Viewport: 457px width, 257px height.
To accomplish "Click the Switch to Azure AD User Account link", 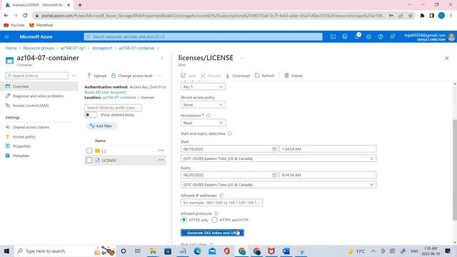I will (x=126, y=89).
